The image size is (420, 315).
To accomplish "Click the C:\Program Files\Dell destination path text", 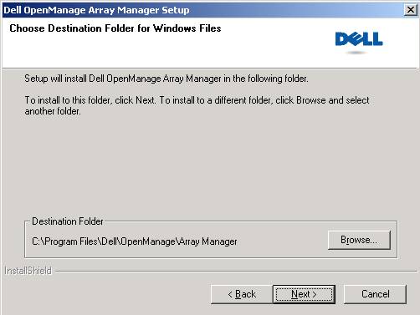I will 135,241.
